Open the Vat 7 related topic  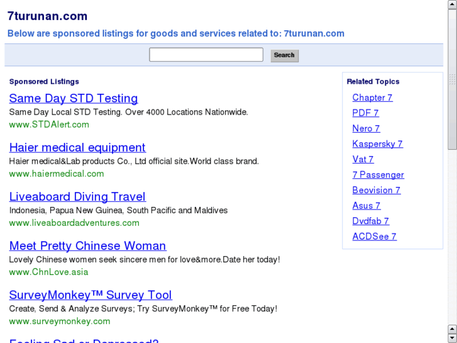tap(363, 159)
